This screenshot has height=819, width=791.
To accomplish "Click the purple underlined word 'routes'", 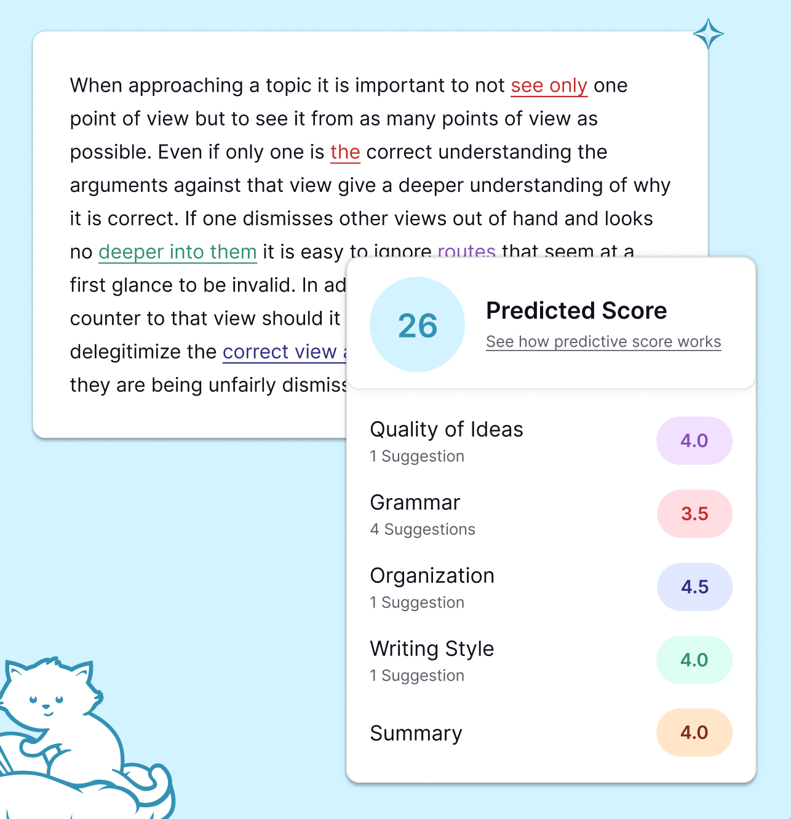I will 466,249.
